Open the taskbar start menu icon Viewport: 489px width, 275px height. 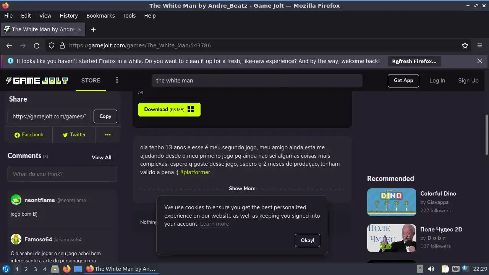6,269
